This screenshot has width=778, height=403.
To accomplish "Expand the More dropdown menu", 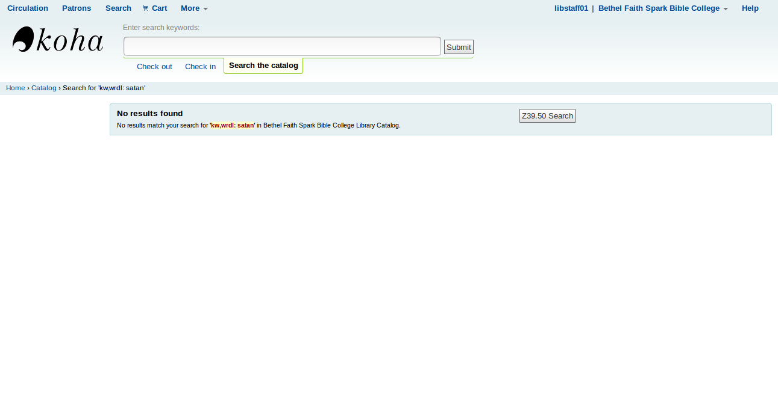I will click(190, 8).
